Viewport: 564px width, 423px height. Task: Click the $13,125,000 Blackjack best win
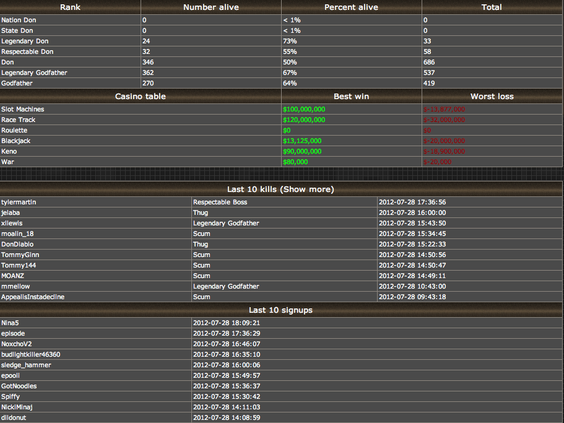[302, 141]
